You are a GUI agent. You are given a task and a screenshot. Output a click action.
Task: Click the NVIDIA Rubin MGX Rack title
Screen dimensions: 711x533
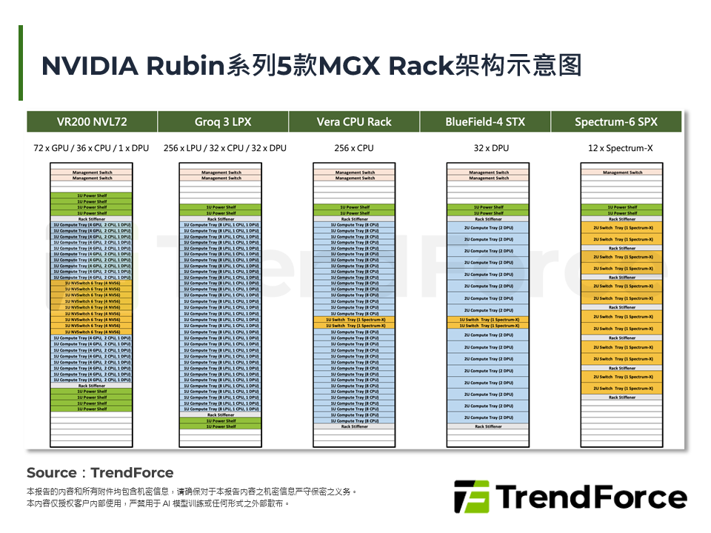point(312,66)
